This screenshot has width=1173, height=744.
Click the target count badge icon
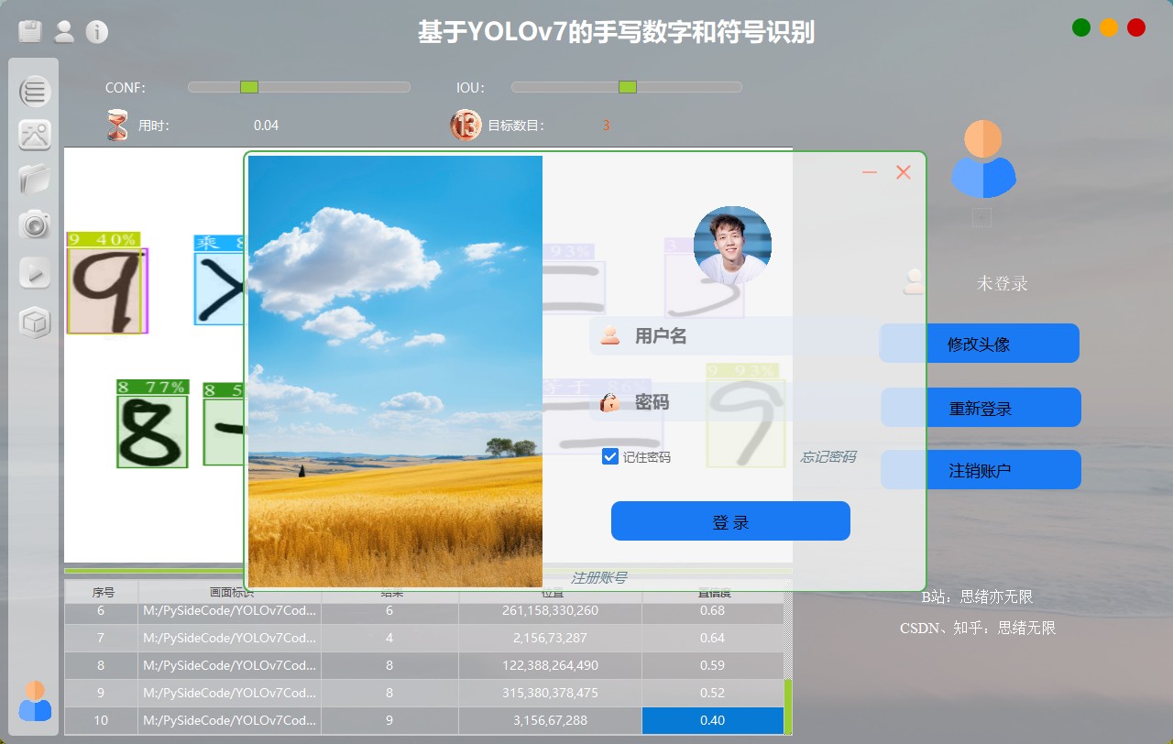pyautogui.click(x=466, y=125)
